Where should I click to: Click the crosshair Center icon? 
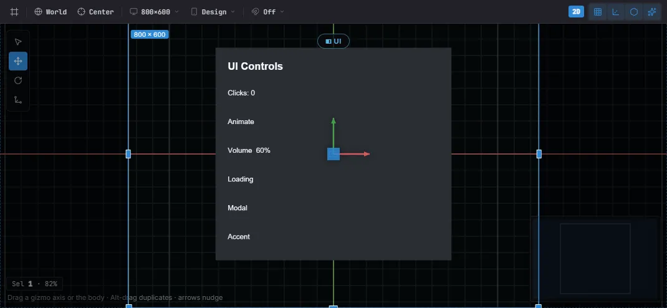(81, 12)
